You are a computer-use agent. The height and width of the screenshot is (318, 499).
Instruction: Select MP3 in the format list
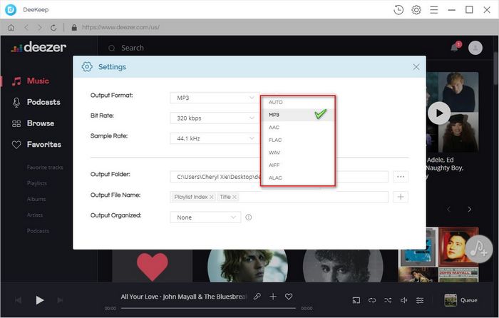tap(297, 115)
